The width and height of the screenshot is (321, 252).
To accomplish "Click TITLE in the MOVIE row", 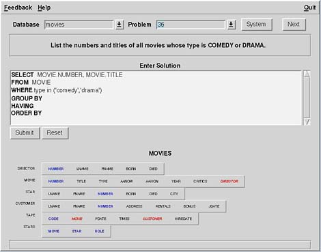I will 81,182.
